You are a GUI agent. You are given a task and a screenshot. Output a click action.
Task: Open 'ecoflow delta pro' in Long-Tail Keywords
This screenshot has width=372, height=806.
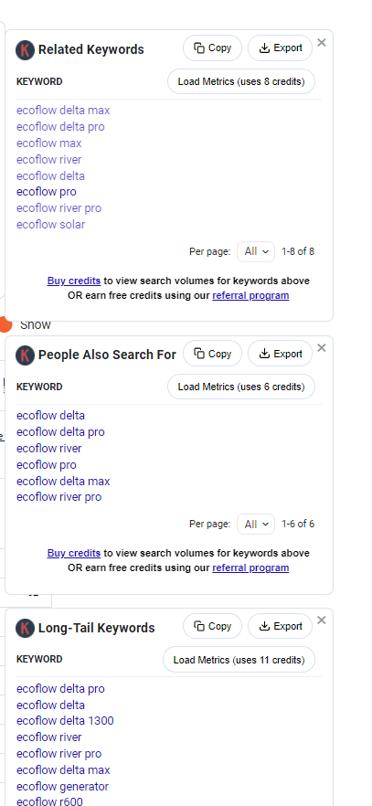60,688
